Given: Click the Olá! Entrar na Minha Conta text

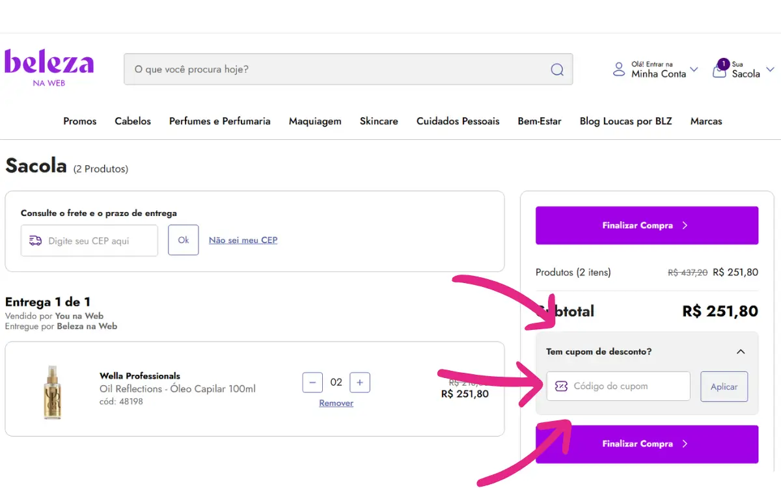Looking at the screenshot, I should click(659, 70).
